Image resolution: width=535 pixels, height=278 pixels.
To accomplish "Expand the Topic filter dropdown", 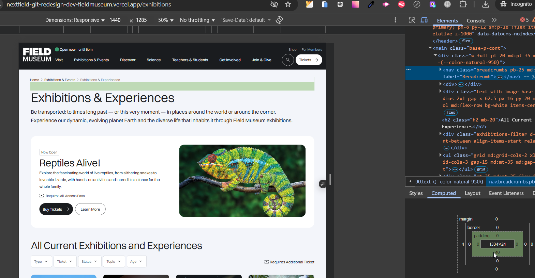I will point(114,262).
